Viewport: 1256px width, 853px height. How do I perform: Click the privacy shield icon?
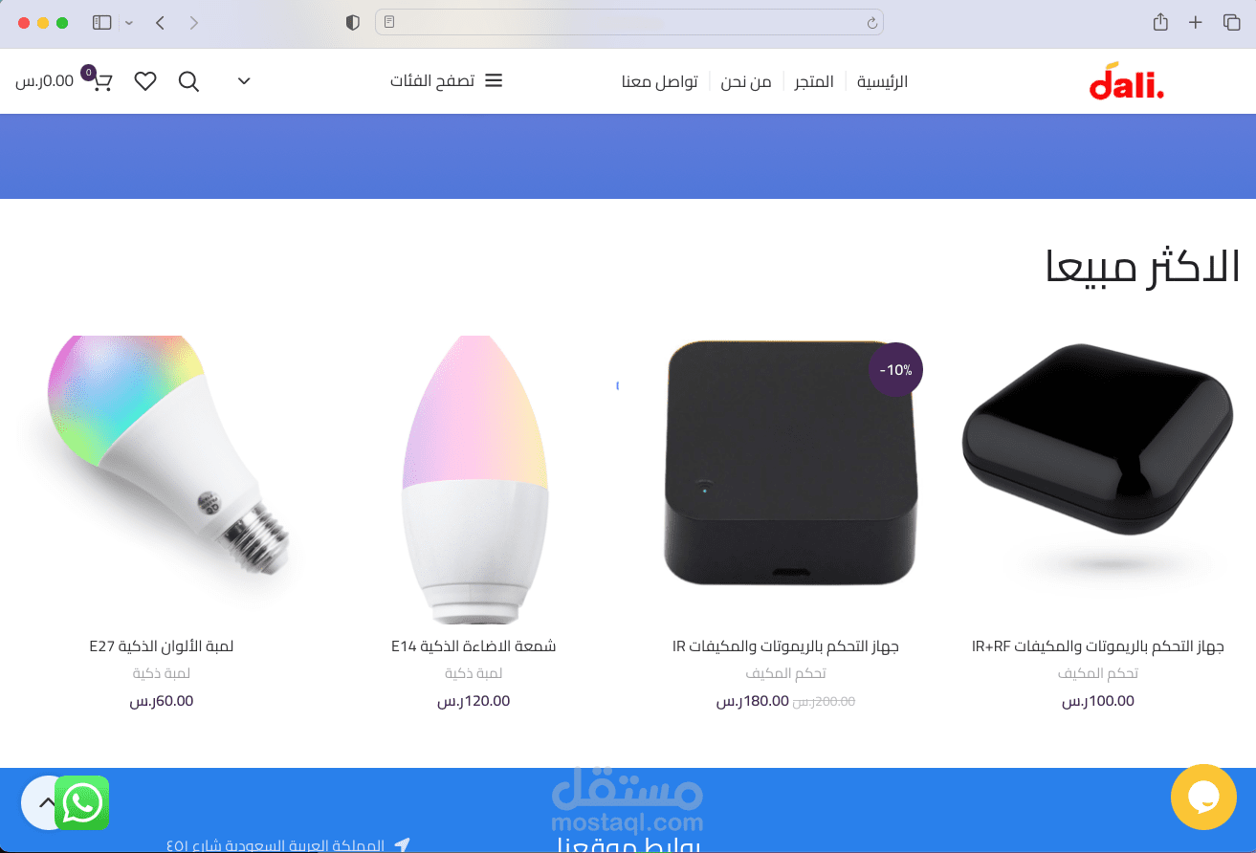pos(353,22)
